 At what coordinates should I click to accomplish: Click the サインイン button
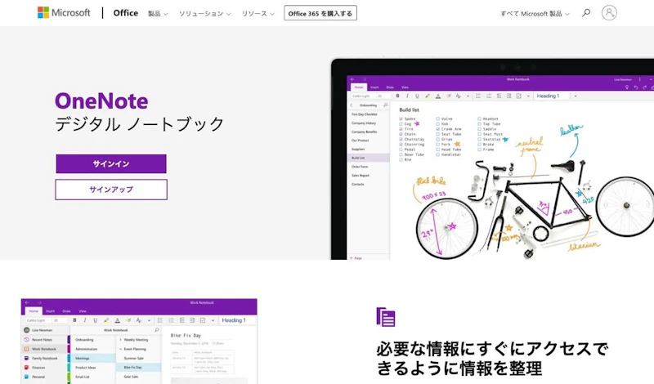pyautogui.click(x=111, y=164)
